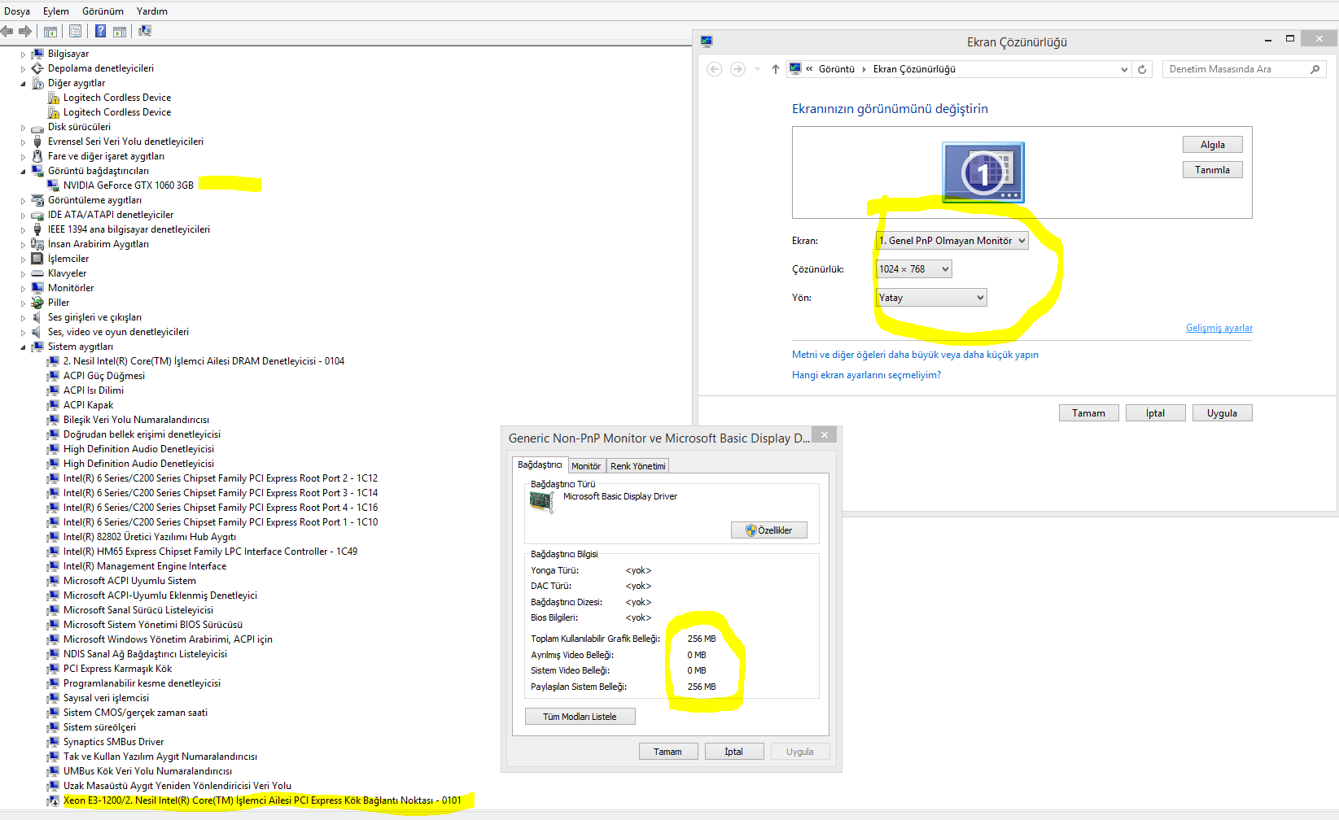The width and height of the screenshot is (1339, 820).
Task: Click the Algıla button
Action: click(x=1212, y=145)
